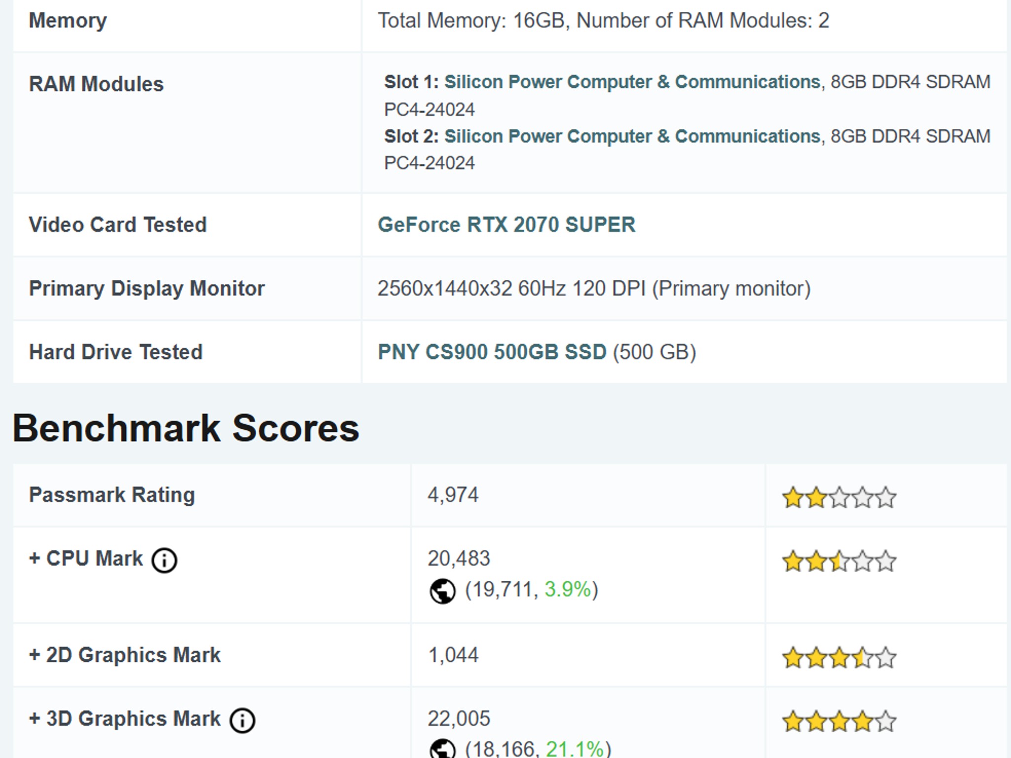Screen dimensions: 1011x758
Task: Click the 21.1% 3D Graphics difference value
Action: 575,749
